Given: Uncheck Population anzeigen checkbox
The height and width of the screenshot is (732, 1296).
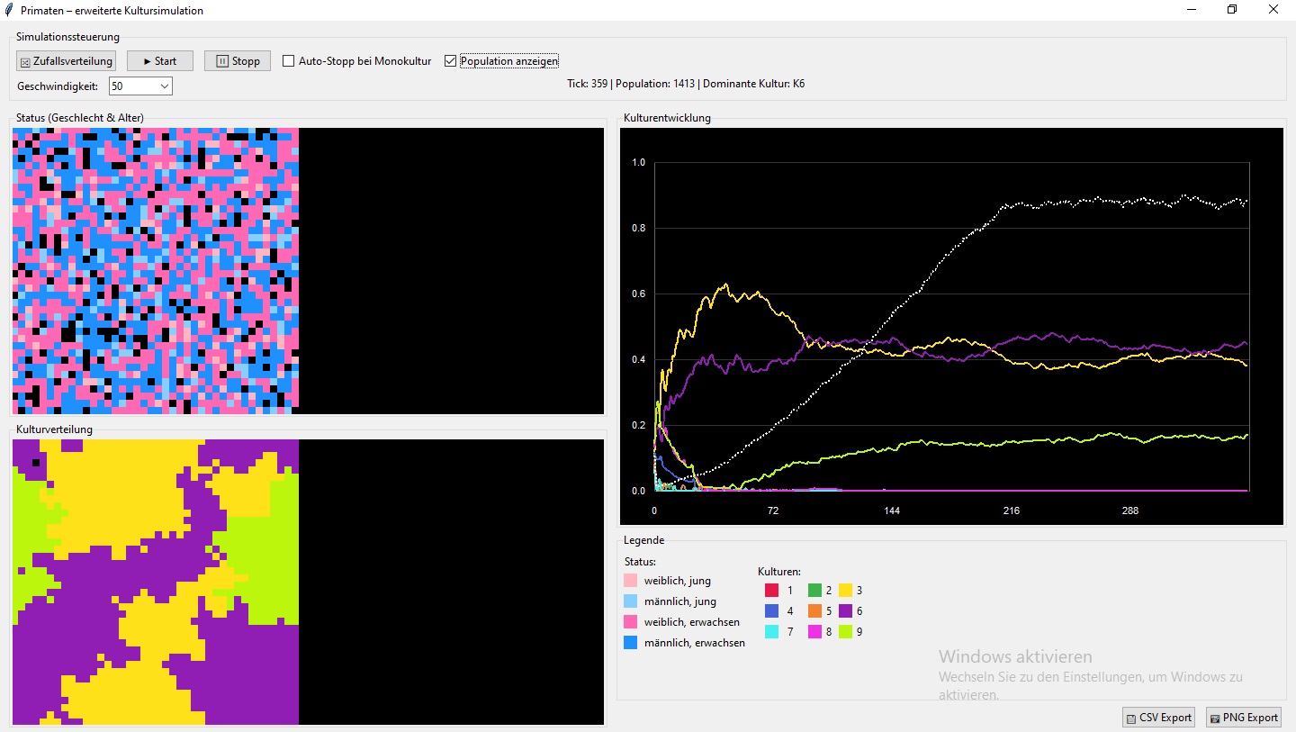Looking at the screenshot, I should pos(451,61).
